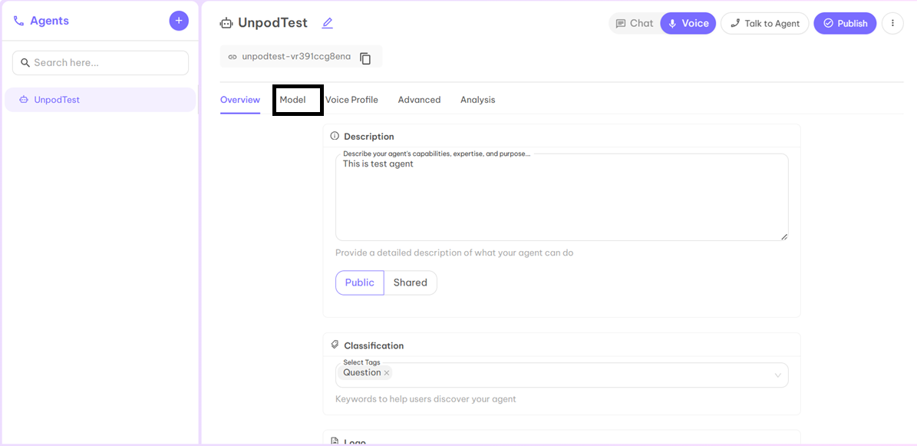Viewport: 917px width, 446px height.
Task: Click the Question tag chip
Action: 365,373
